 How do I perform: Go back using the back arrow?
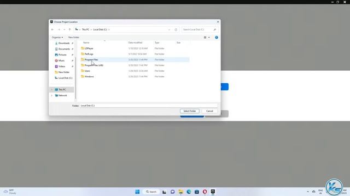[x=52, y=29]
